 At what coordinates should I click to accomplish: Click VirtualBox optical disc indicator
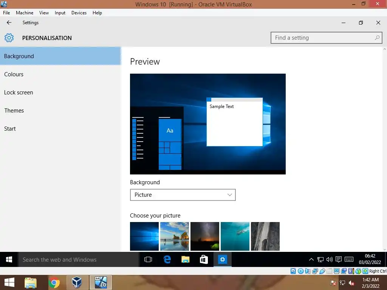point(300,271)
